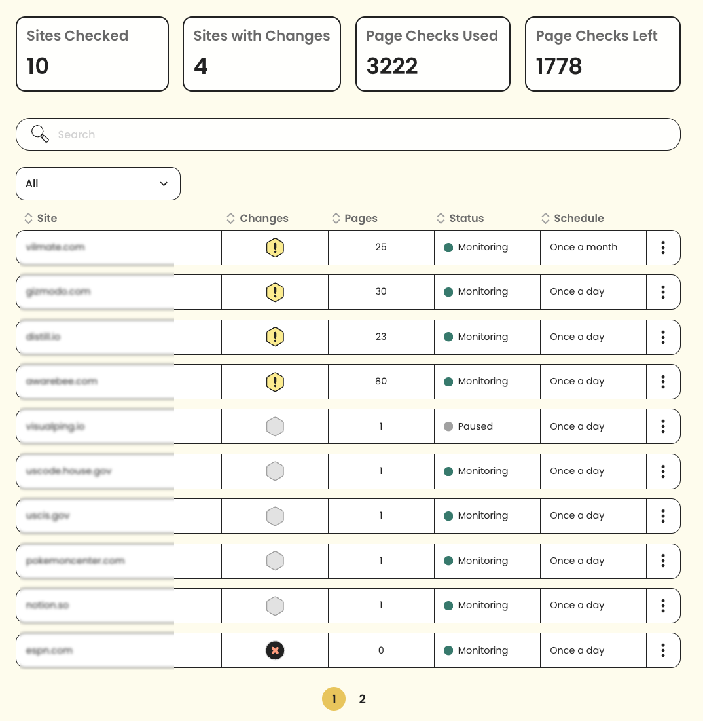Click the gray hexagon icon for visualping.io
This screenshot has height=721, width=703.
tap(275, 427)
